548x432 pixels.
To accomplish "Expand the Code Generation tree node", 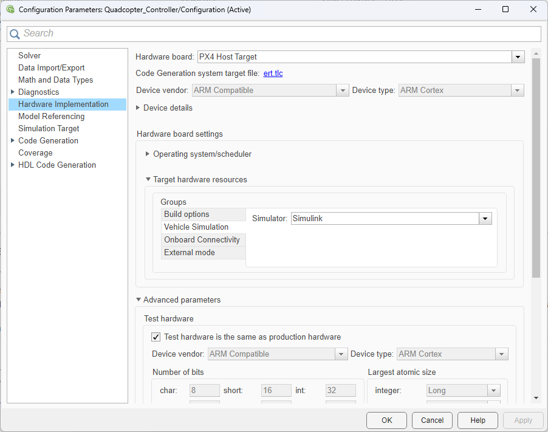I will point(13,140).
